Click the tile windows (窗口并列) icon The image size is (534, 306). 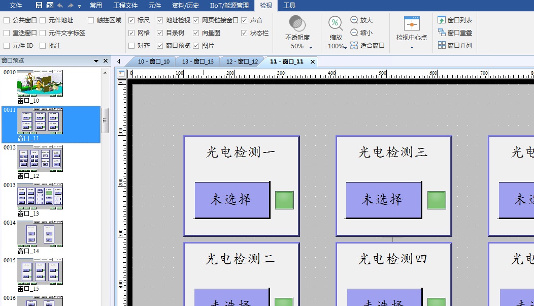442,45
